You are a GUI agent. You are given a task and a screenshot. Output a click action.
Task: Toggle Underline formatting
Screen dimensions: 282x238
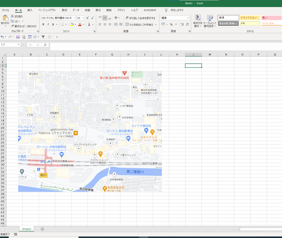click(x=53, y=24)
